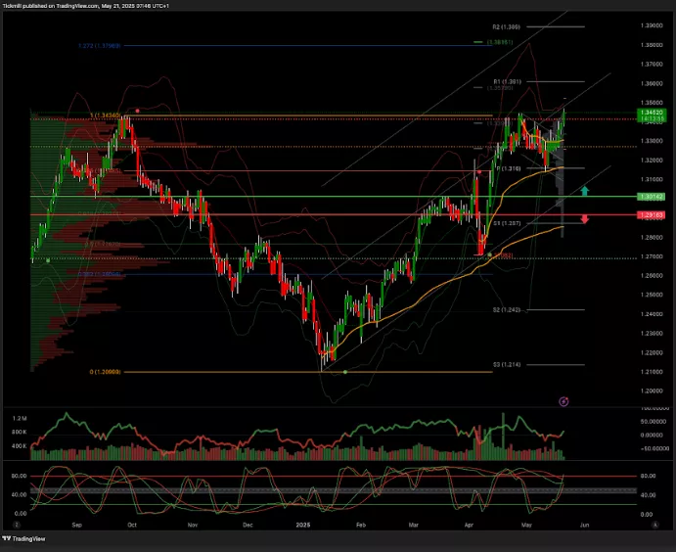Click the red down arrow marker
Image resolution: width=676 pixels, height=552 pixels.
click(x=584, y=218)
